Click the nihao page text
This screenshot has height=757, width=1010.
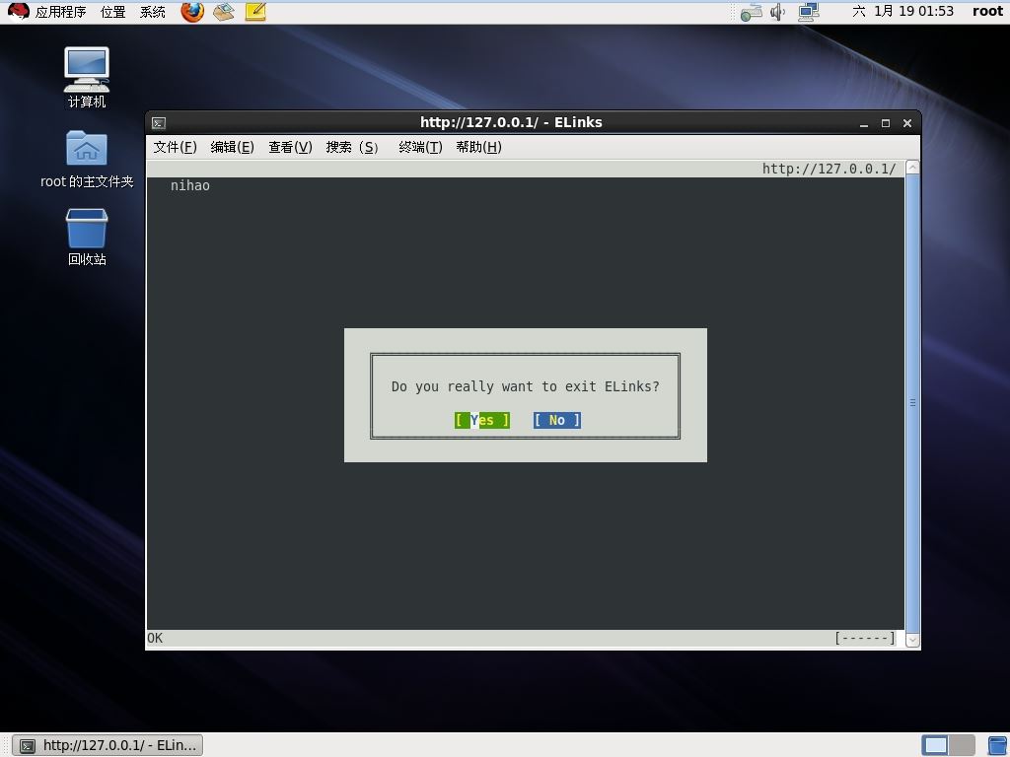pos(190,185)
